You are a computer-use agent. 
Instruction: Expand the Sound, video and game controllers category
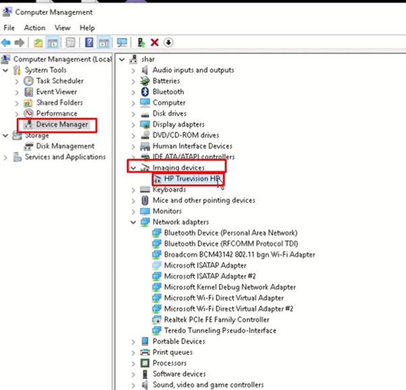point(133,385)
